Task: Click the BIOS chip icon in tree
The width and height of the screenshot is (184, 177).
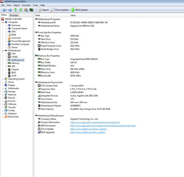Action: [x=9, y=73]
